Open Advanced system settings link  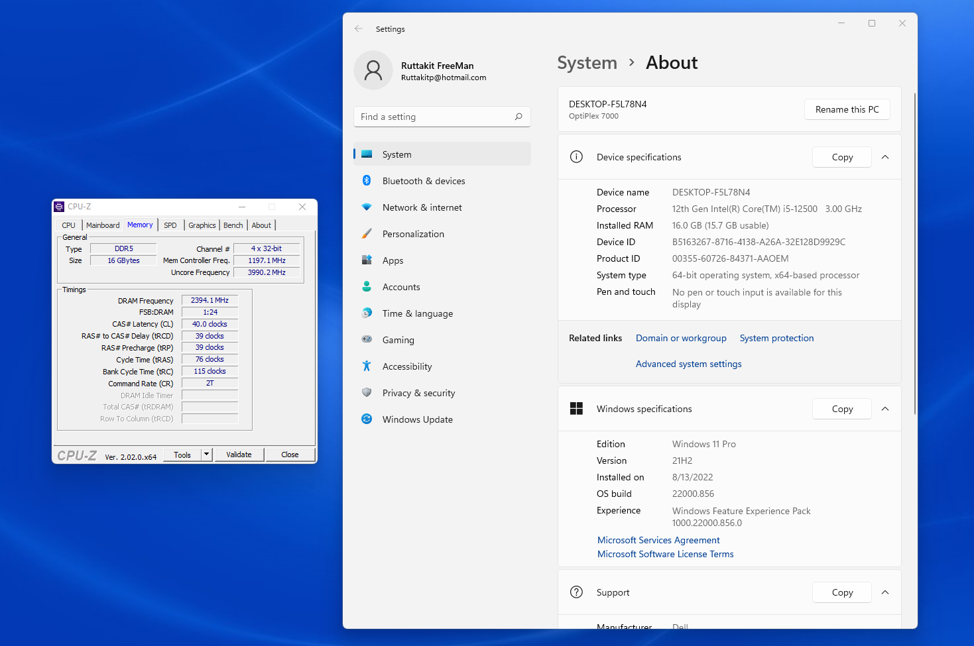tap(688, 364)
